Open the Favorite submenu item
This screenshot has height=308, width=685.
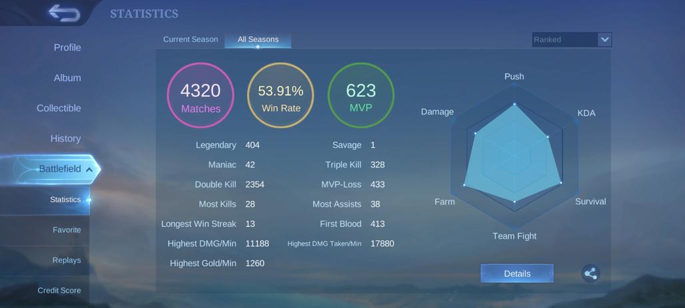(x=67, y=230)
